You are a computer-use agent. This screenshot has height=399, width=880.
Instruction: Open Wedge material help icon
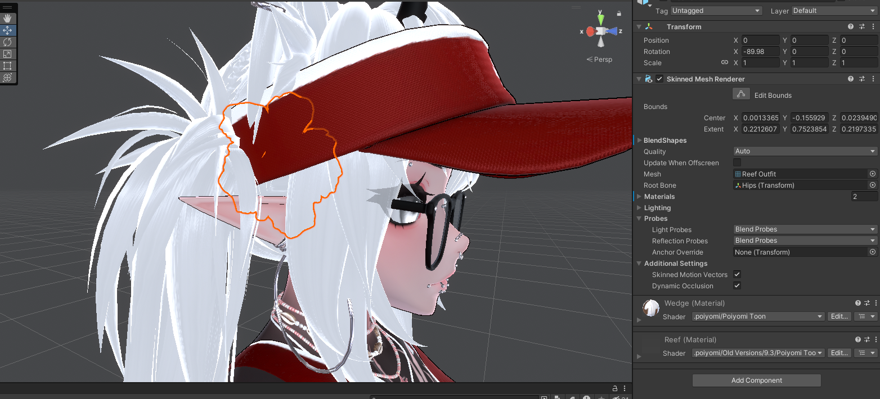(858, 303)
